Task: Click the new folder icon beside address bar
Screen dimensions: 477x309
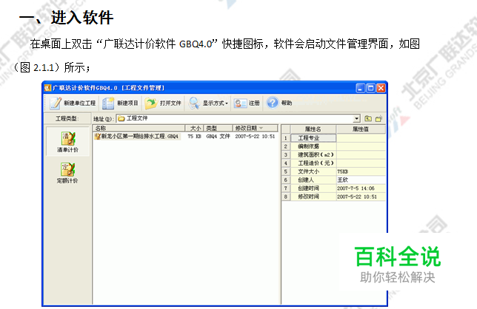Action: tap(378, 118)
